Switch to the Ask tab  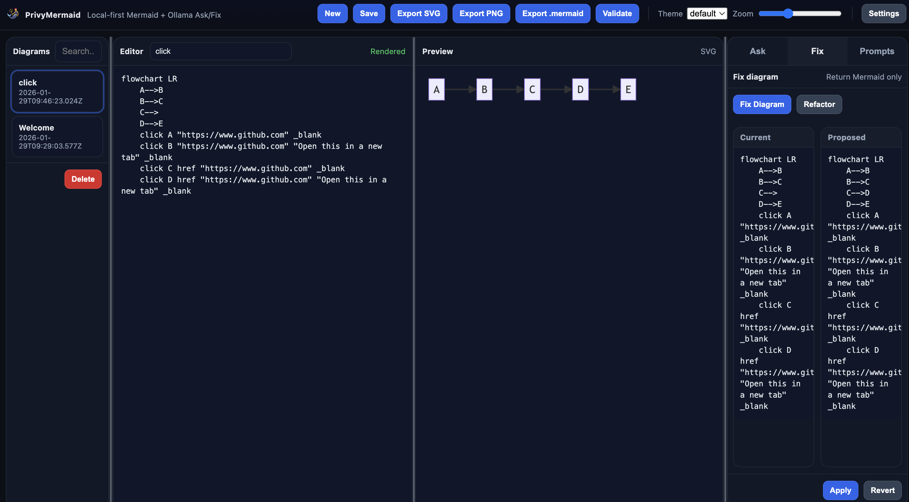(x=757, y=51)
